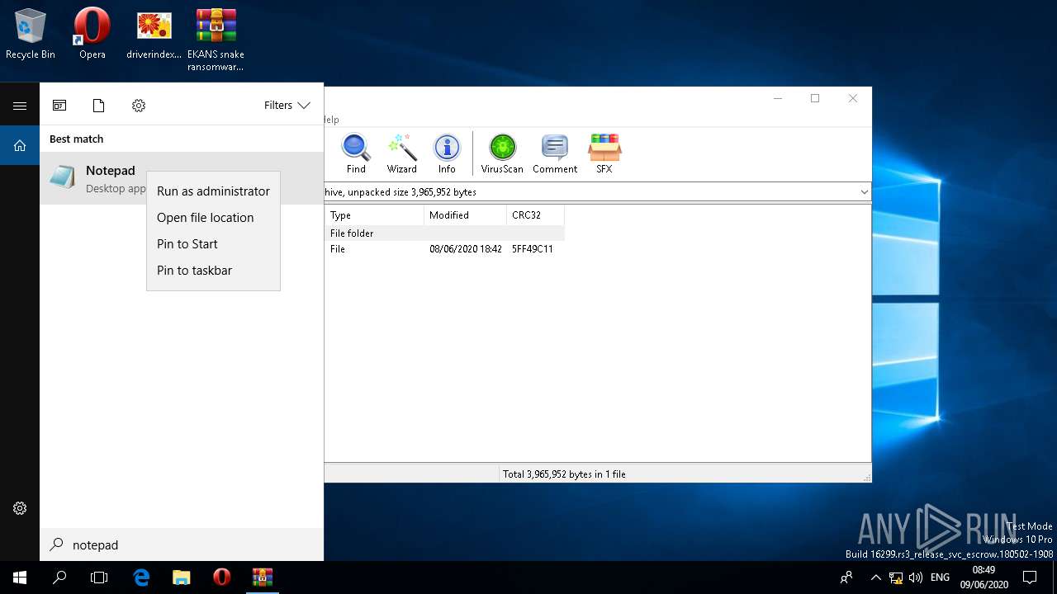The image size is (1057, 594).
Task: Open the clock showing 08:49
Action: click(x=984, y=577)
